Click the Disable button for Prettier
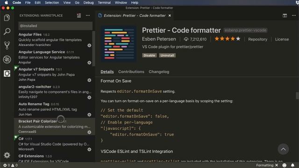 [149, 56]
